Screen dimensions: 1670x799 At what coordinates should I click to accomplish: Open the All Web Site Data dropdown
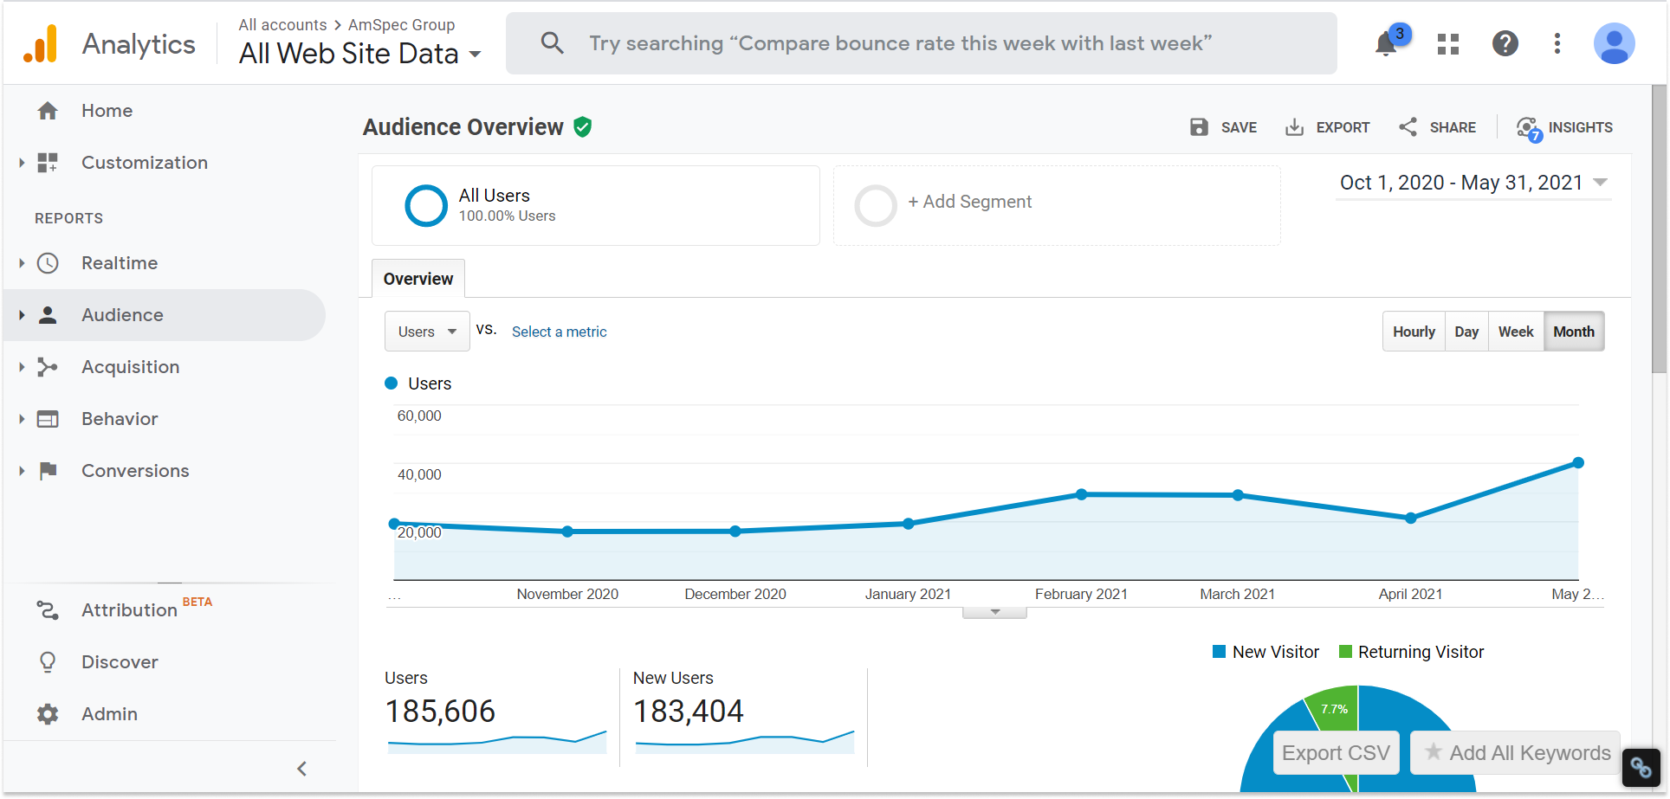[x=359, y=54]
